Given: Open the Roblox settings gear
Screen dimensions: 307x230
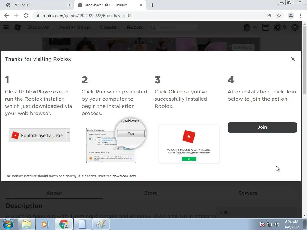Looking at the screenshot, I should [x=295, y=27].
